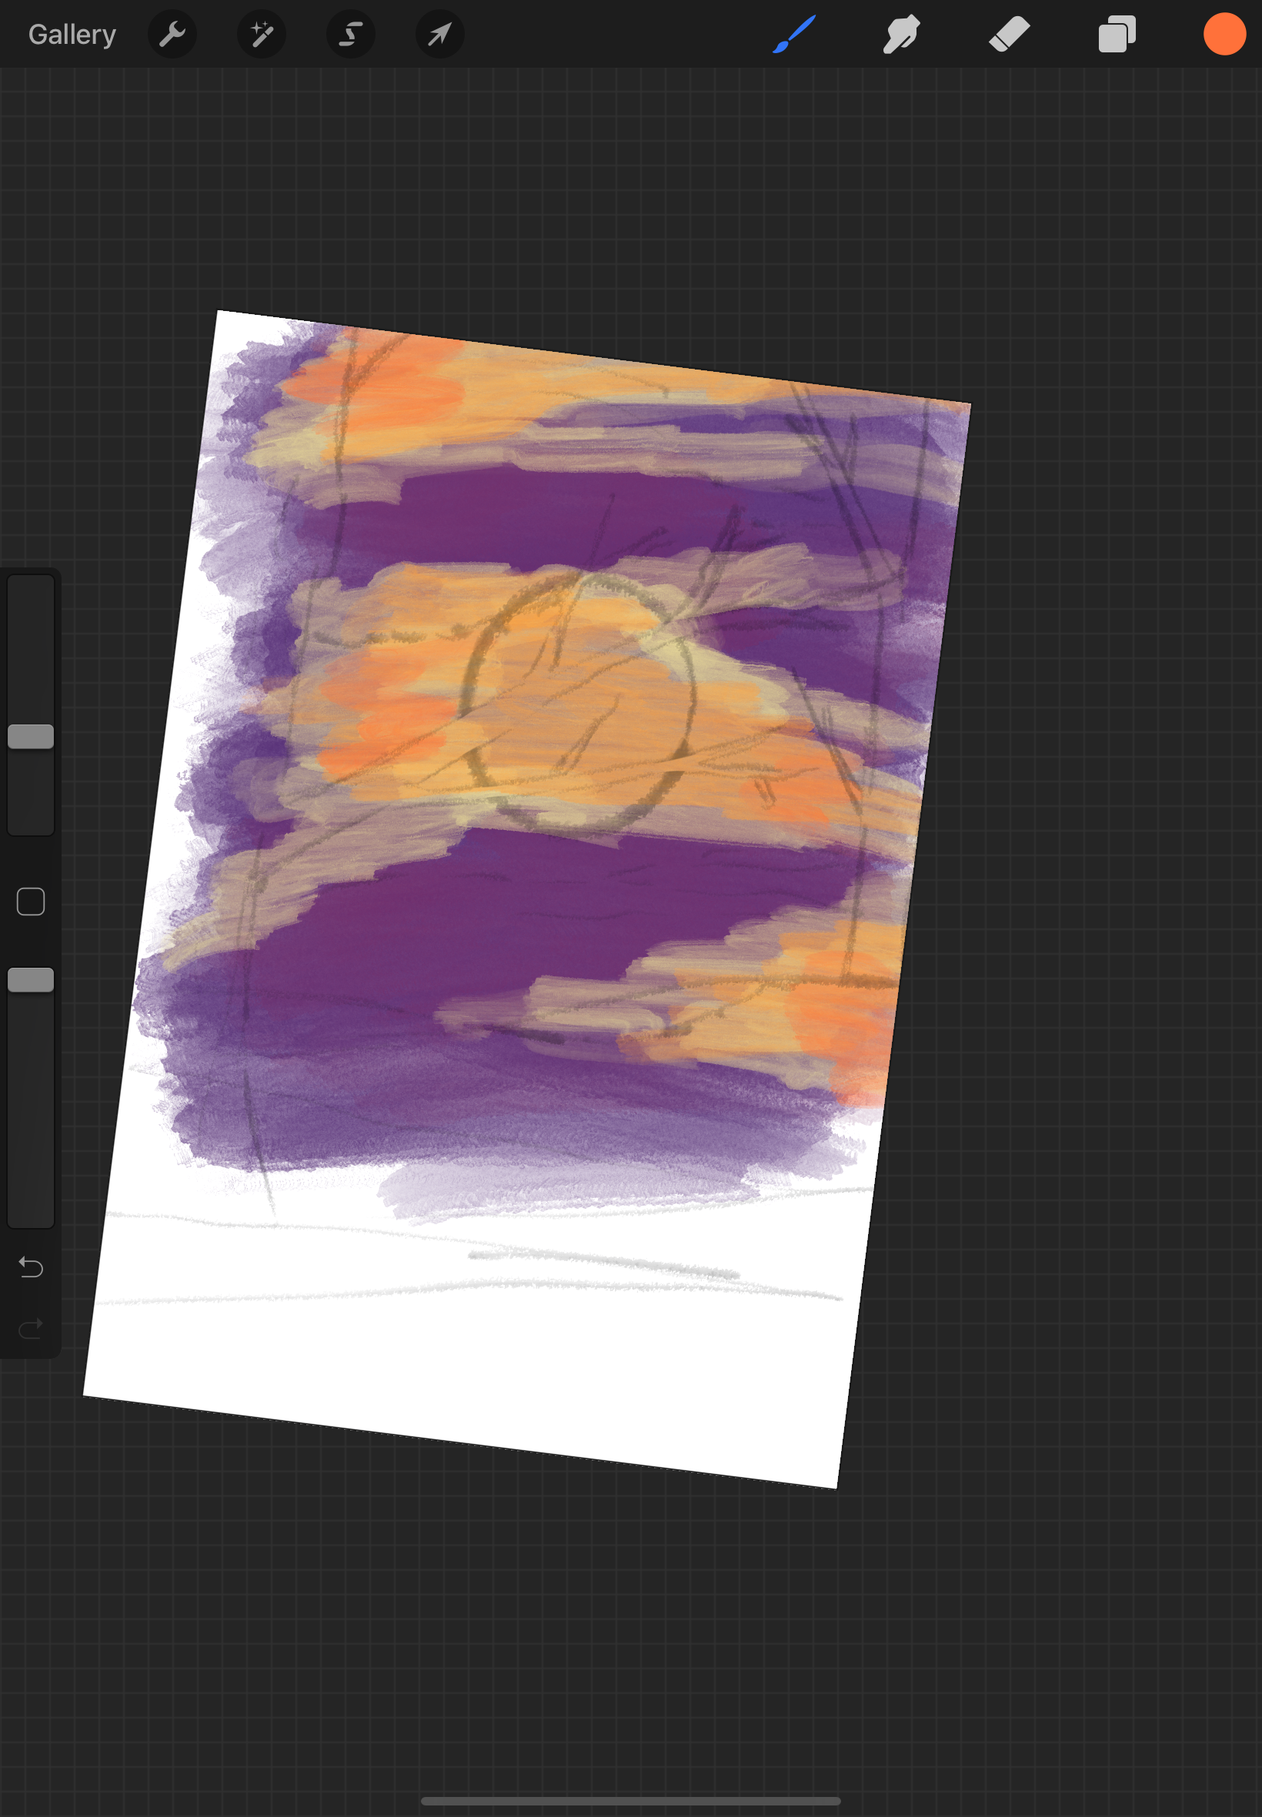Tap the iPad home indicator bar

point(630,1801)
